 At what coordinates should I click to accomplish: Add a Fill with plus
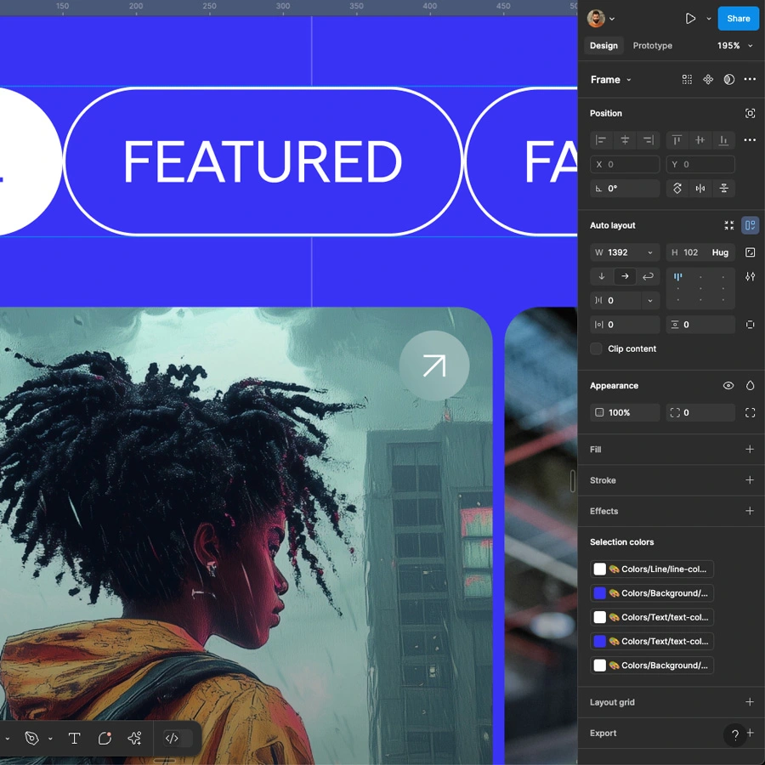[x=750, y=449]
